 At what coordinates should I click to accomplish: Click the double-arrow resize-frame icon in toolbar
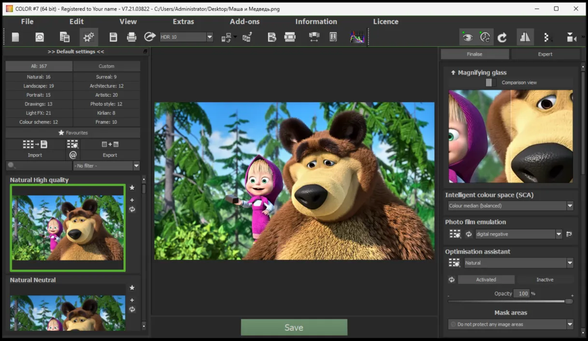click(x=314, y=37)
